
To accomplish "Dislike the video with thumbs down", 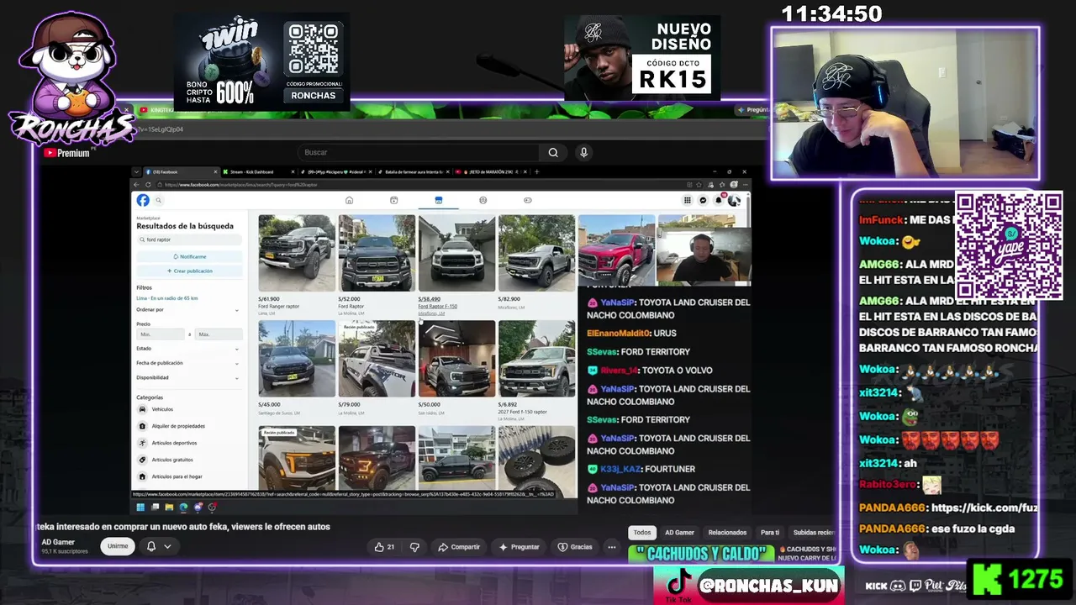I will [x=414, y=547].
